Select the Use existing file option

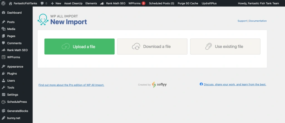[x=225, y=47]
